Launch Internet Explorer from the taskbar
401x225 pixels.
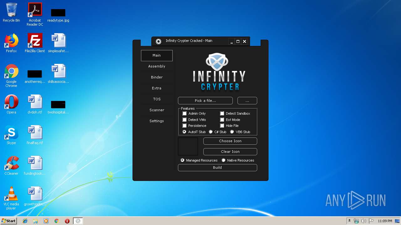point(25,221)
